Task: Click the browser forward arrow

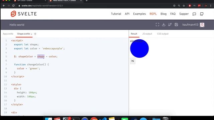Action: coord(9,6)
